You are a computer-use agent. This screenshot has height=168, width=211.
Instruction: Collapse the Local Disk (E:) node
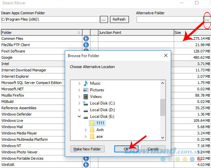coord(79,117)
